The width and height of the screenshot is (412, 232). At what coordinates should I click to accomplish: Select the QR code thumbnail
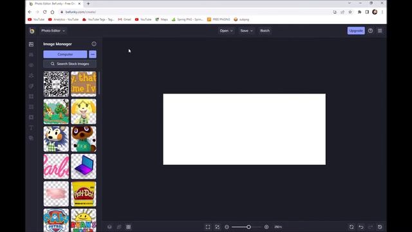56,84
